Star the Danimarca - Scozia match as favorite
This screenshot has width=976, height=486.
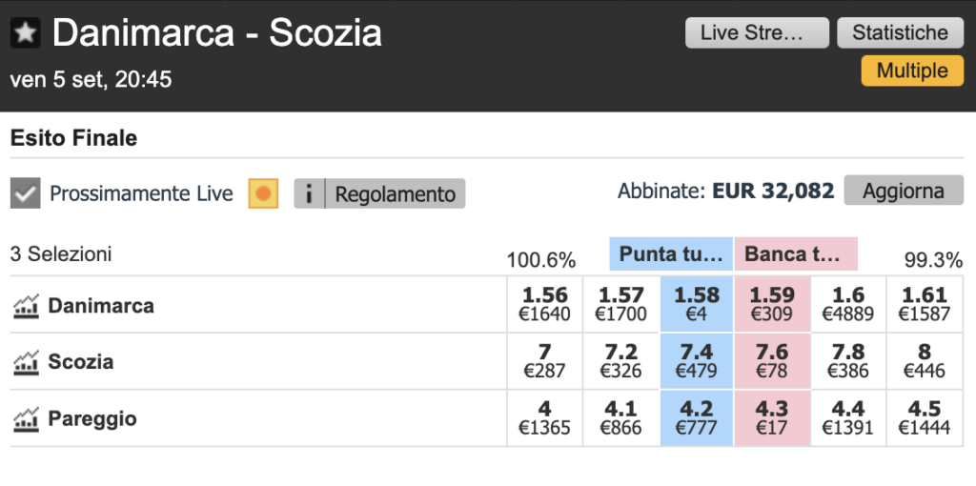pyautogui.click(x=26, y=33)
